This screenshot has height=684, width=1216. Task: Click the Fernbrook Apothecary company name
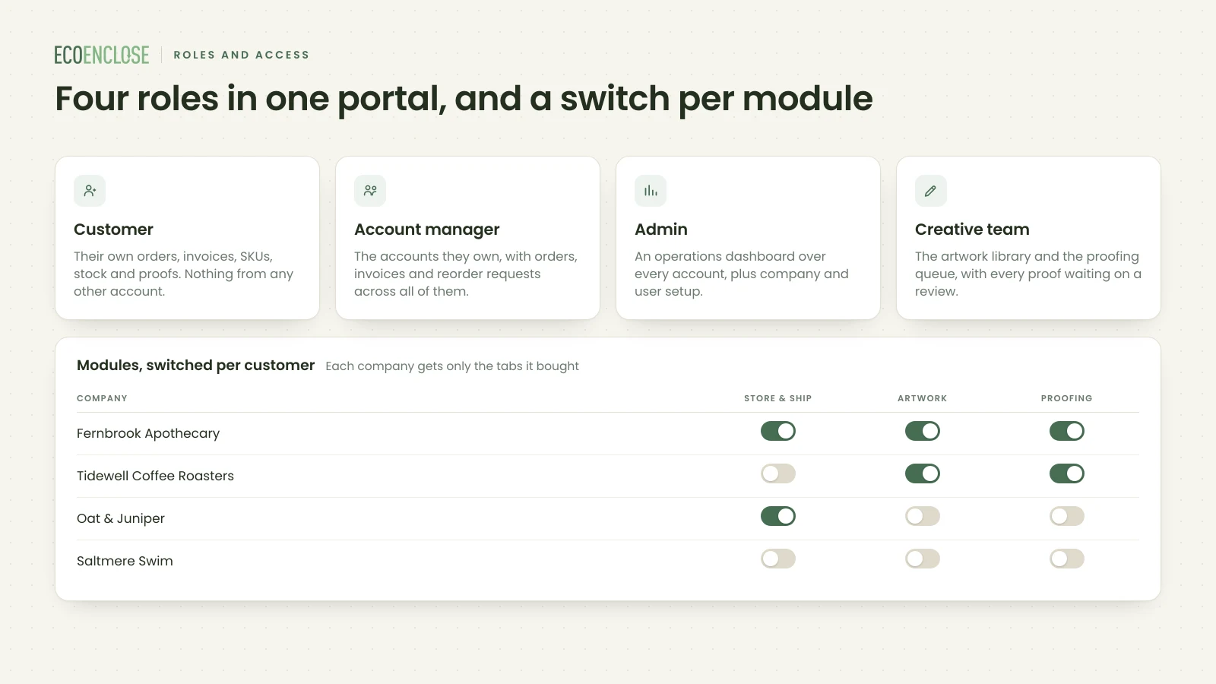click(x=148, y=433)
